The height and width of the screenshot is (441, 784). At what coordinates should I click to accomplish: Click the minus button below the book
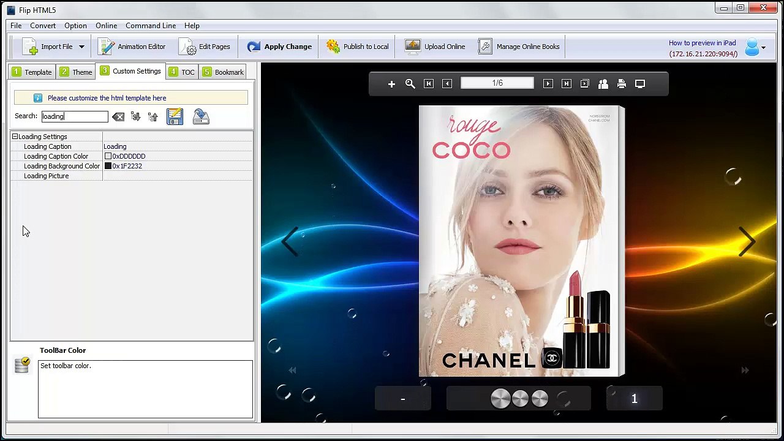tap(402, 399)
